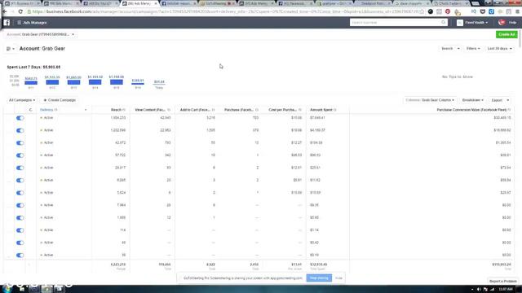This screenshot has width=522, height=293.
Task: Open the Breakdown dropdown
Action: pyautogui.click(x=473, y=100)
